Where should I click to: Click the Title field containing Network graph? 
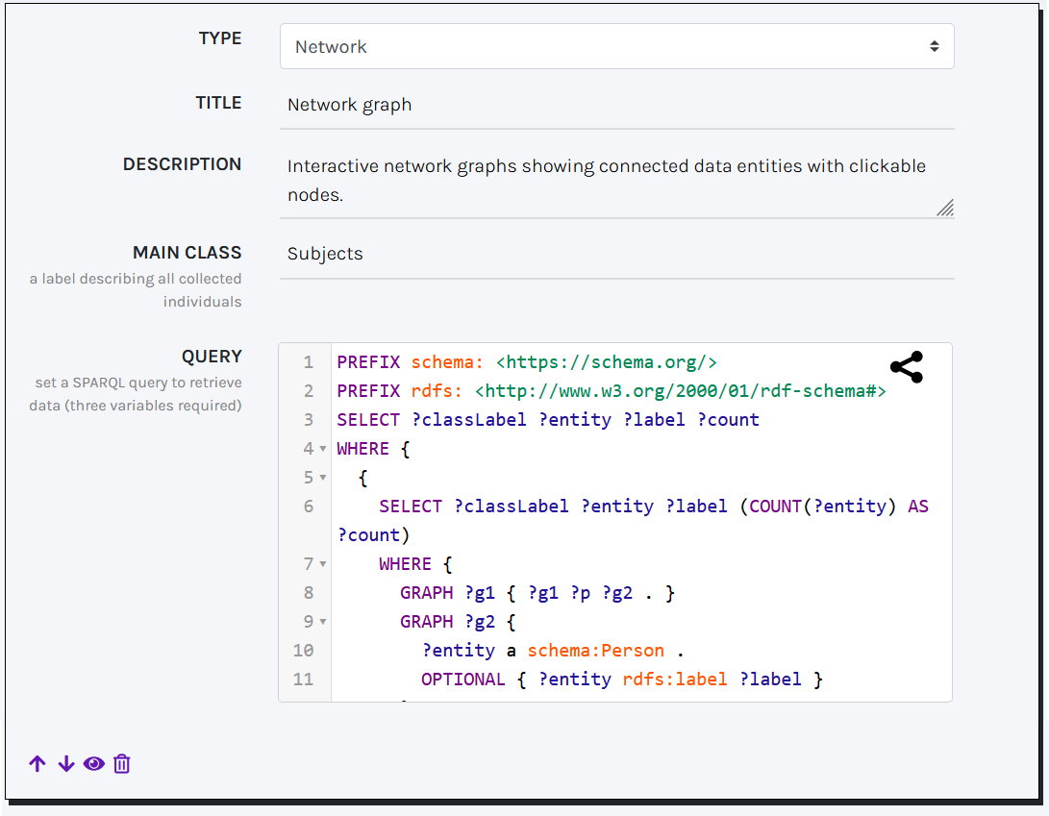616,105
